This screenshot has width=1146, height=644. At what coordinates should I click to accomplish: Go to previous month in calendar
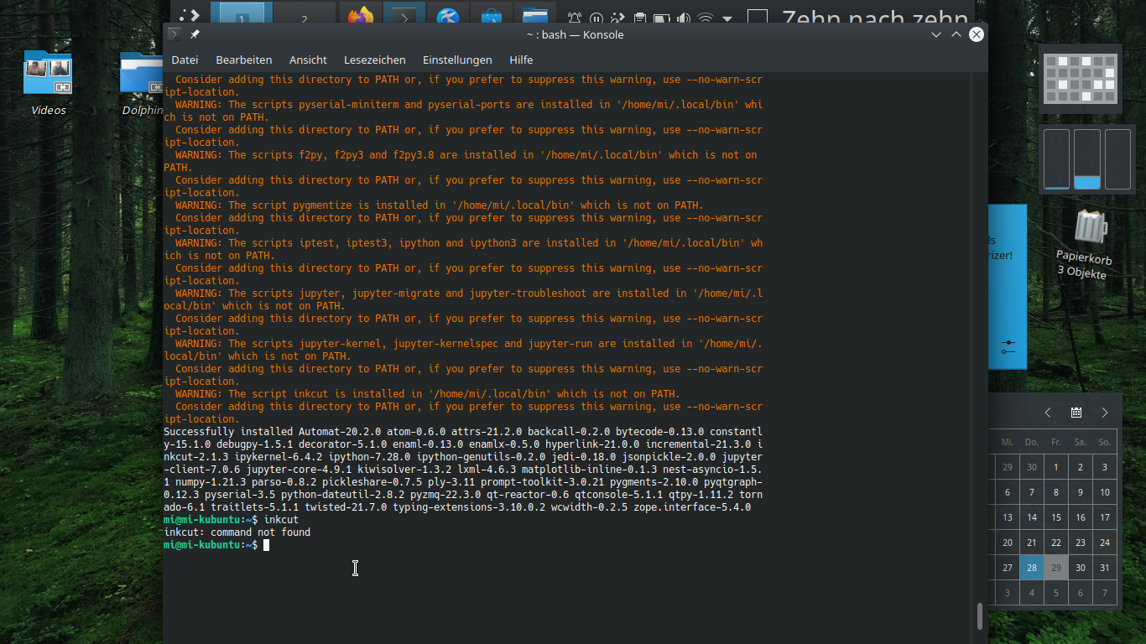pos(1048,413)
